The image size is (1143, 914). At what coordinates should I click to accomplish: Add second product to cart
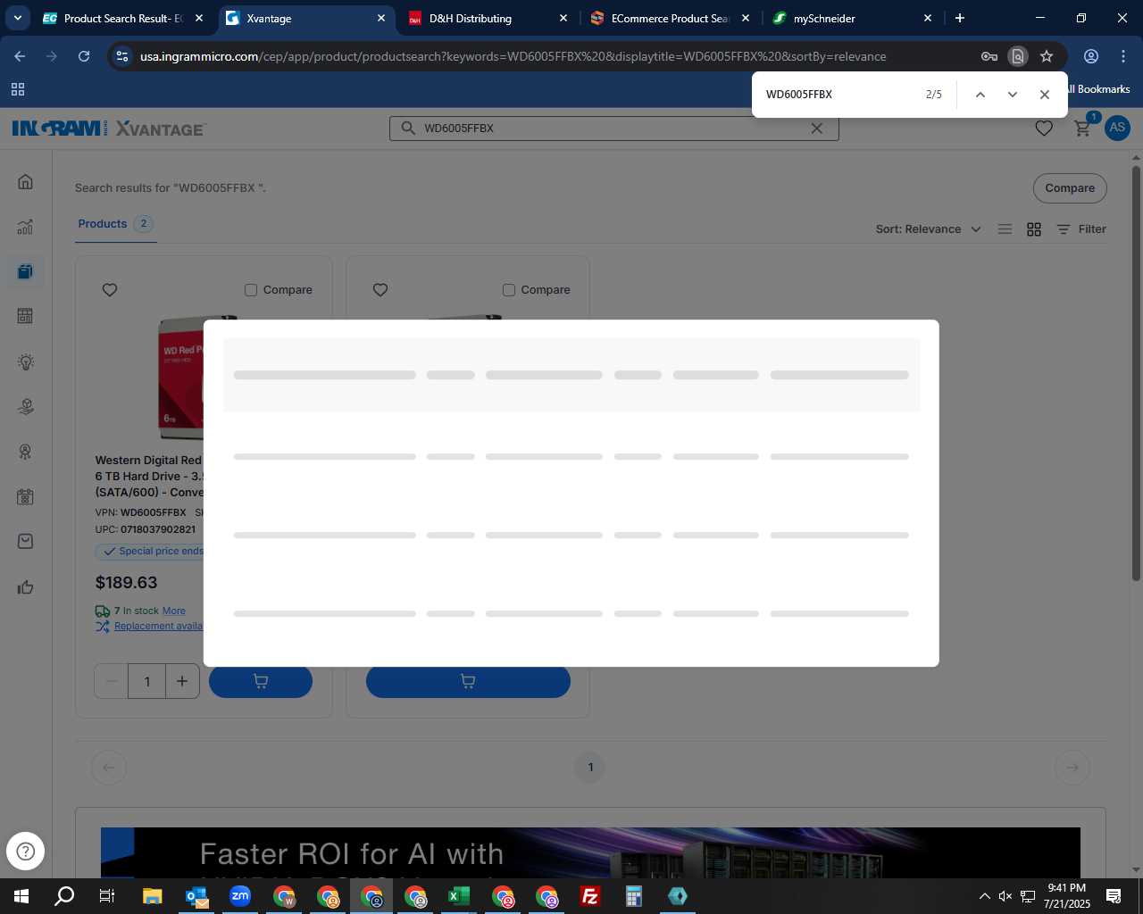[468, 681]
